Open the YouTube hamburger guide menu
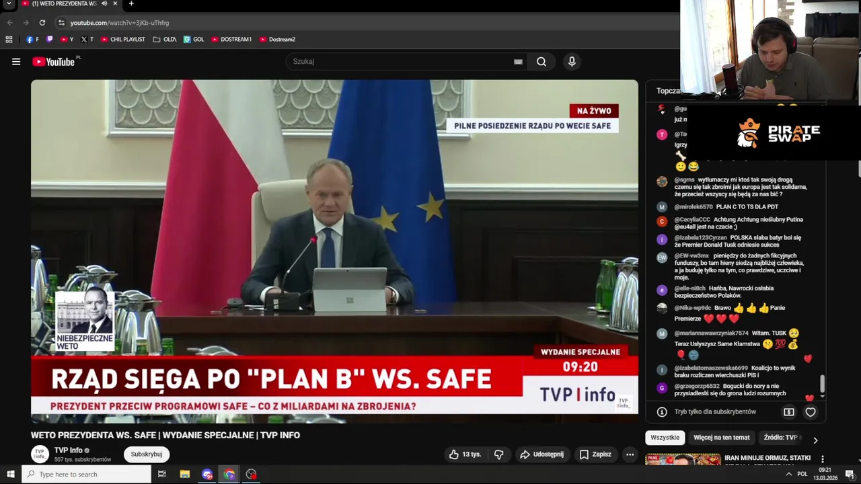The width and height of the screenshot is (861, 484). click(16, 62)
